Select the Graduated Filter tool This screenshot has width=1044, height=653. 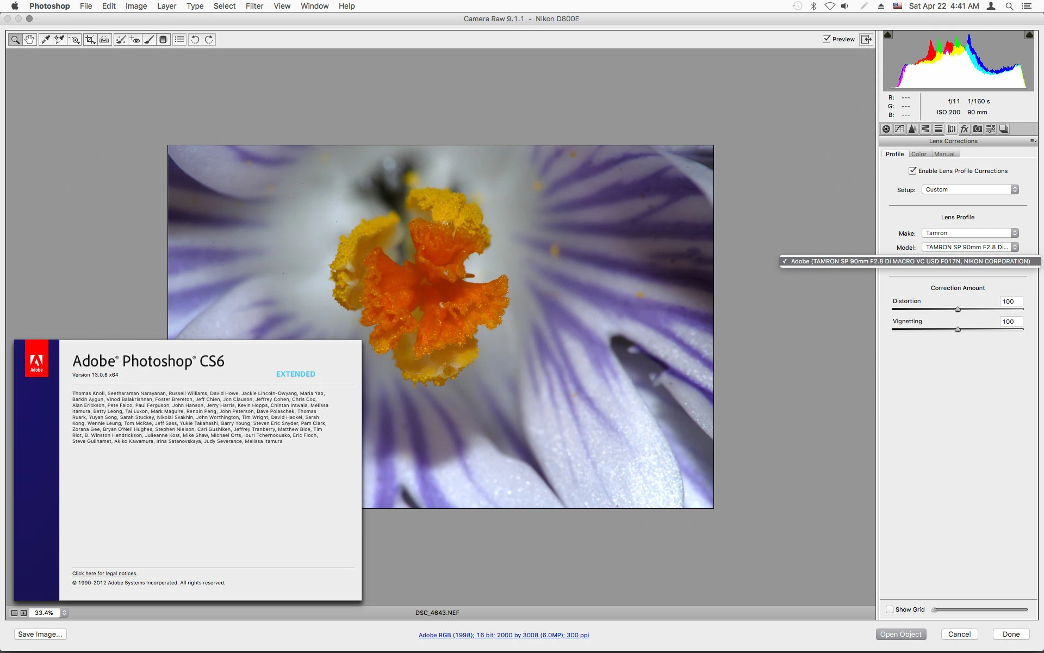coord(163,40)
